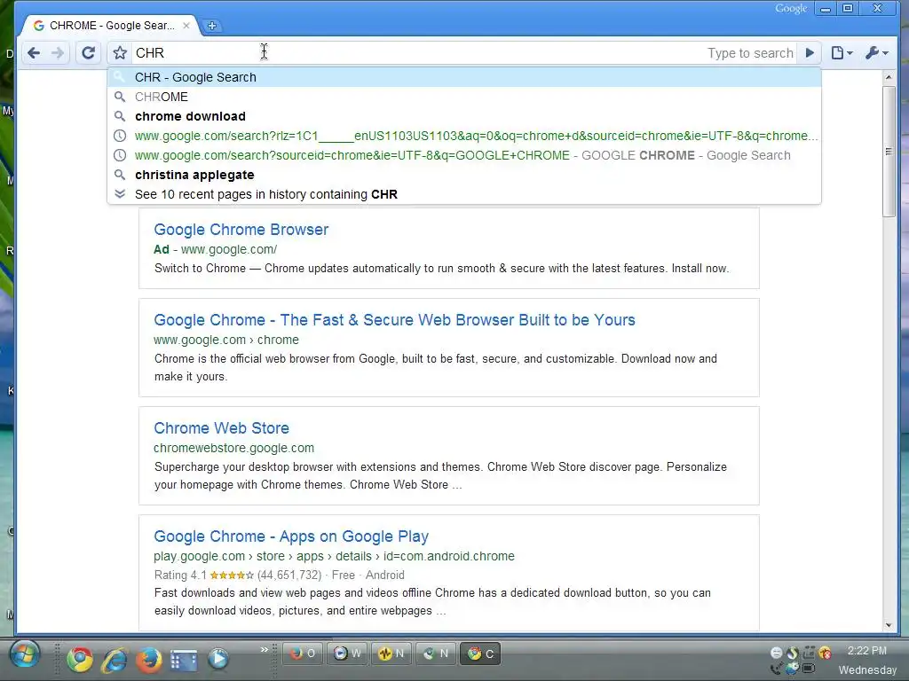The width and height of the screenshot is (909, 681).
Task: Click magnifier icon beside chrome download
Action: click(120, 116)
